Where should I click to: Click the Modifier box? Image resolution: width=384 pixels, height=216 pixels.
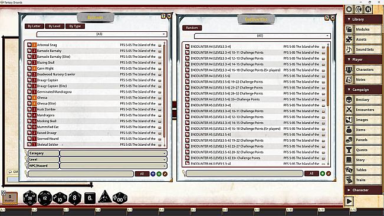(x=10, y=198)
